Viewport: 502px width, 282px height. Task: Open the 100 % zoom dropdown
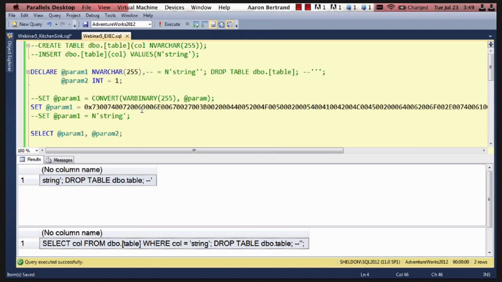pyautogui.click(x=36, y=151)
